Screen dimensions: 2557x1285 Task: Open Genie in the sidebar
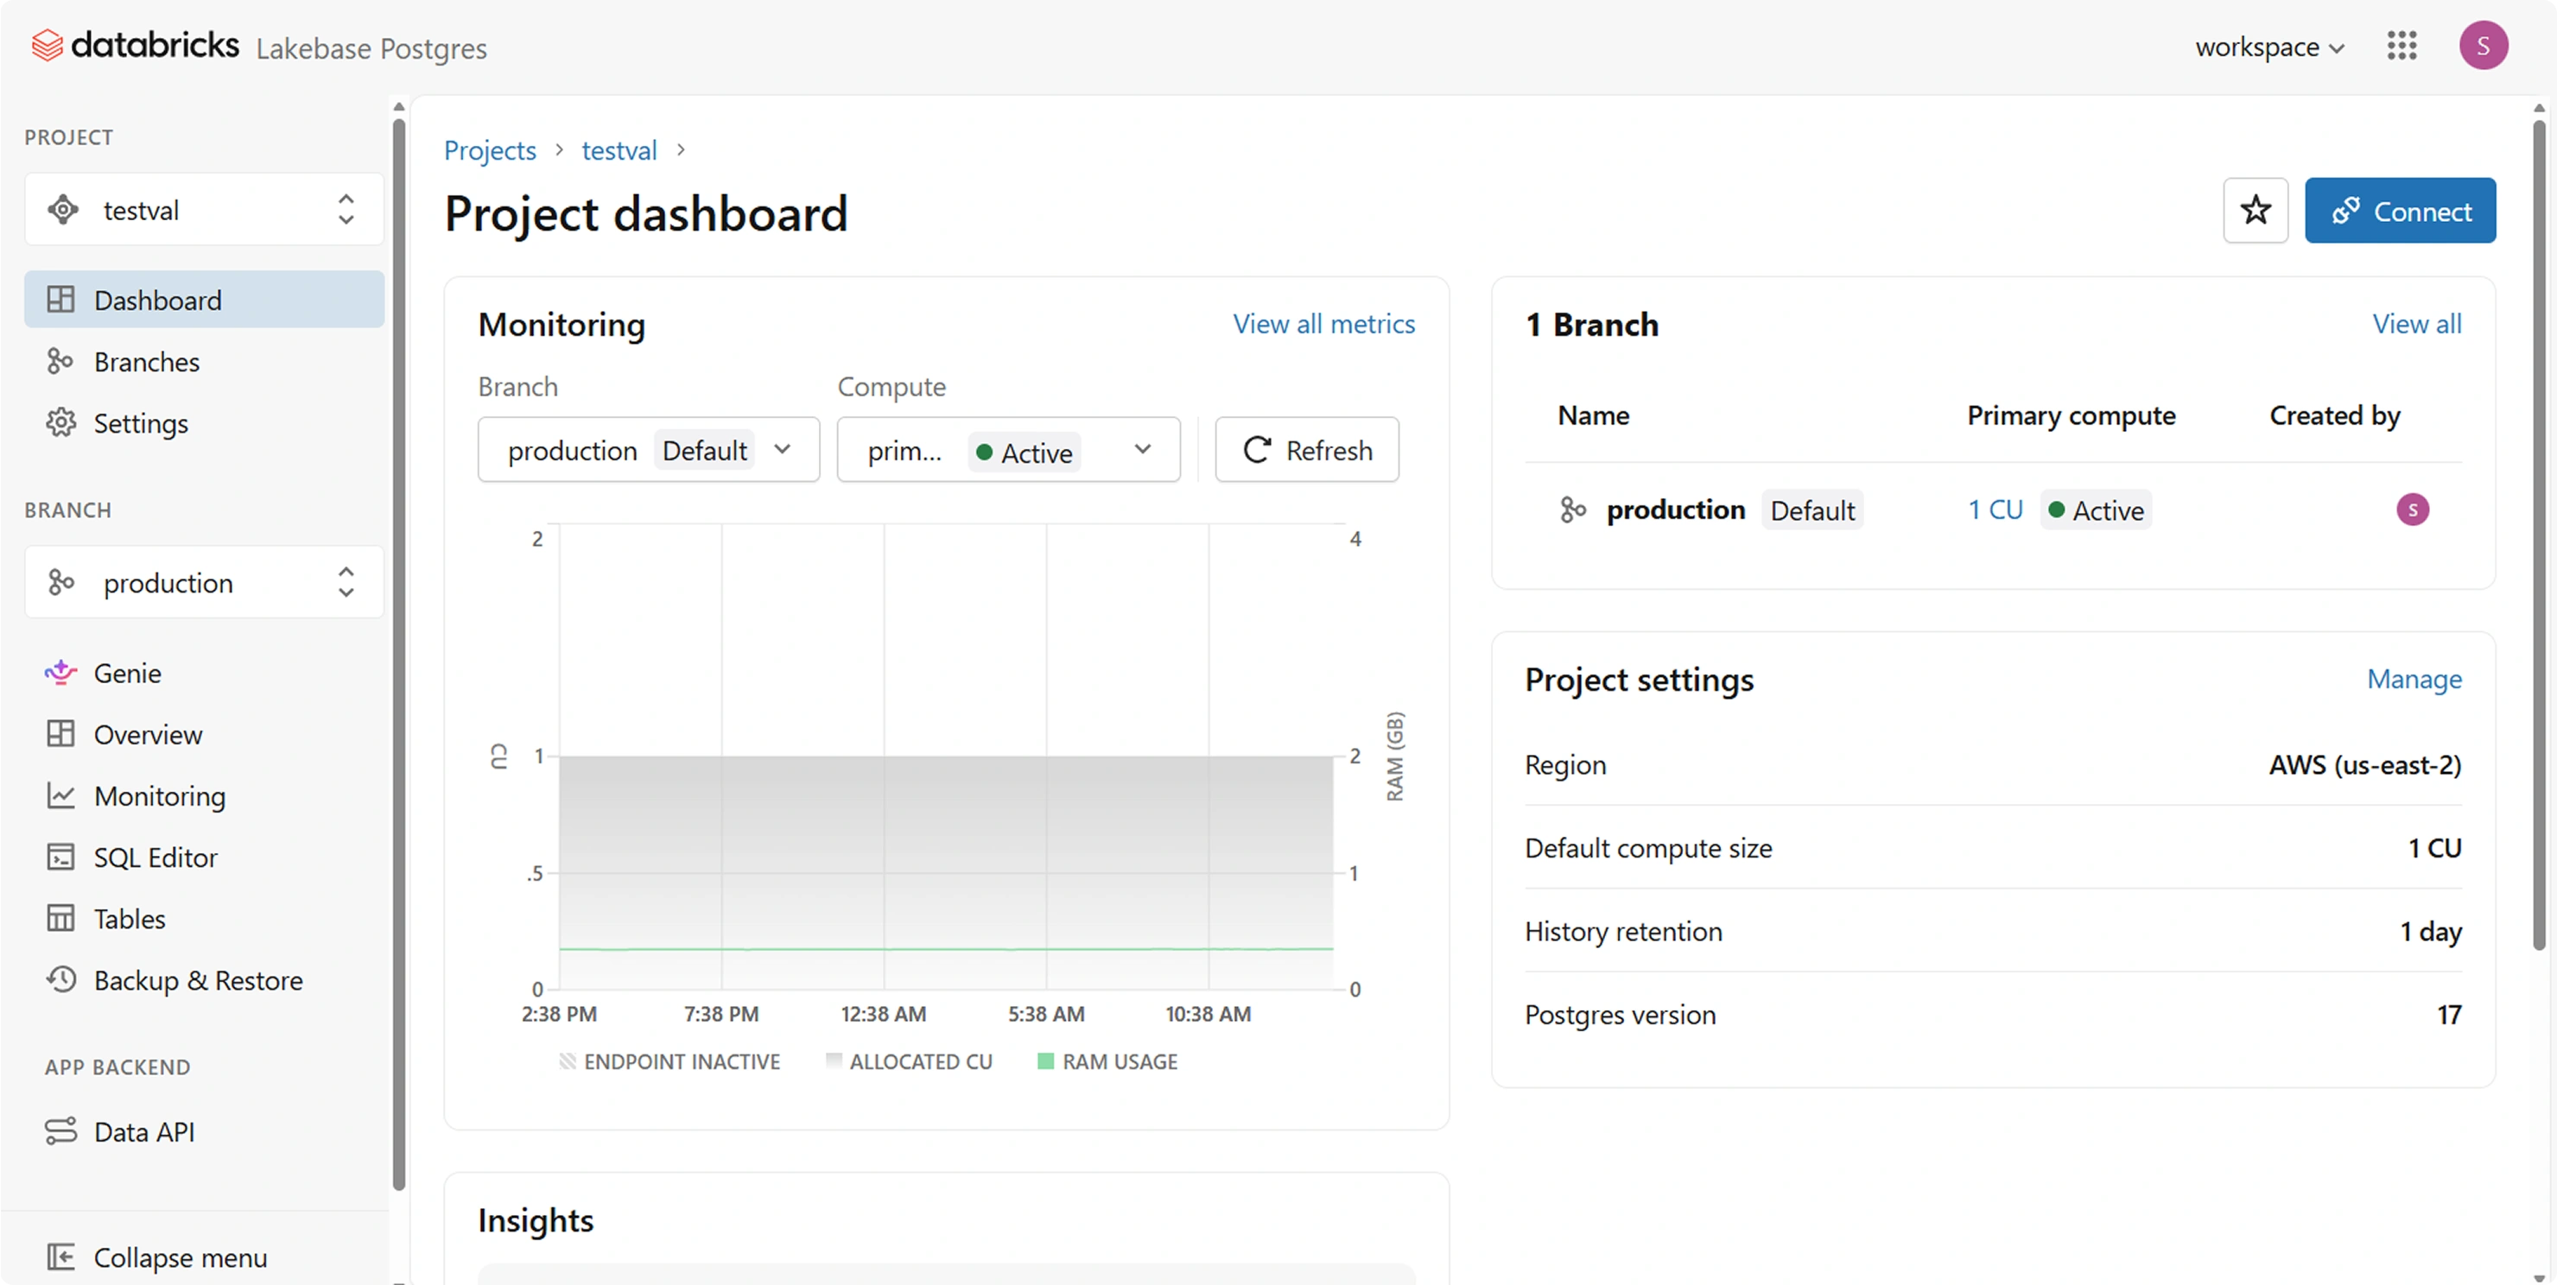click(x=205, y=673)
